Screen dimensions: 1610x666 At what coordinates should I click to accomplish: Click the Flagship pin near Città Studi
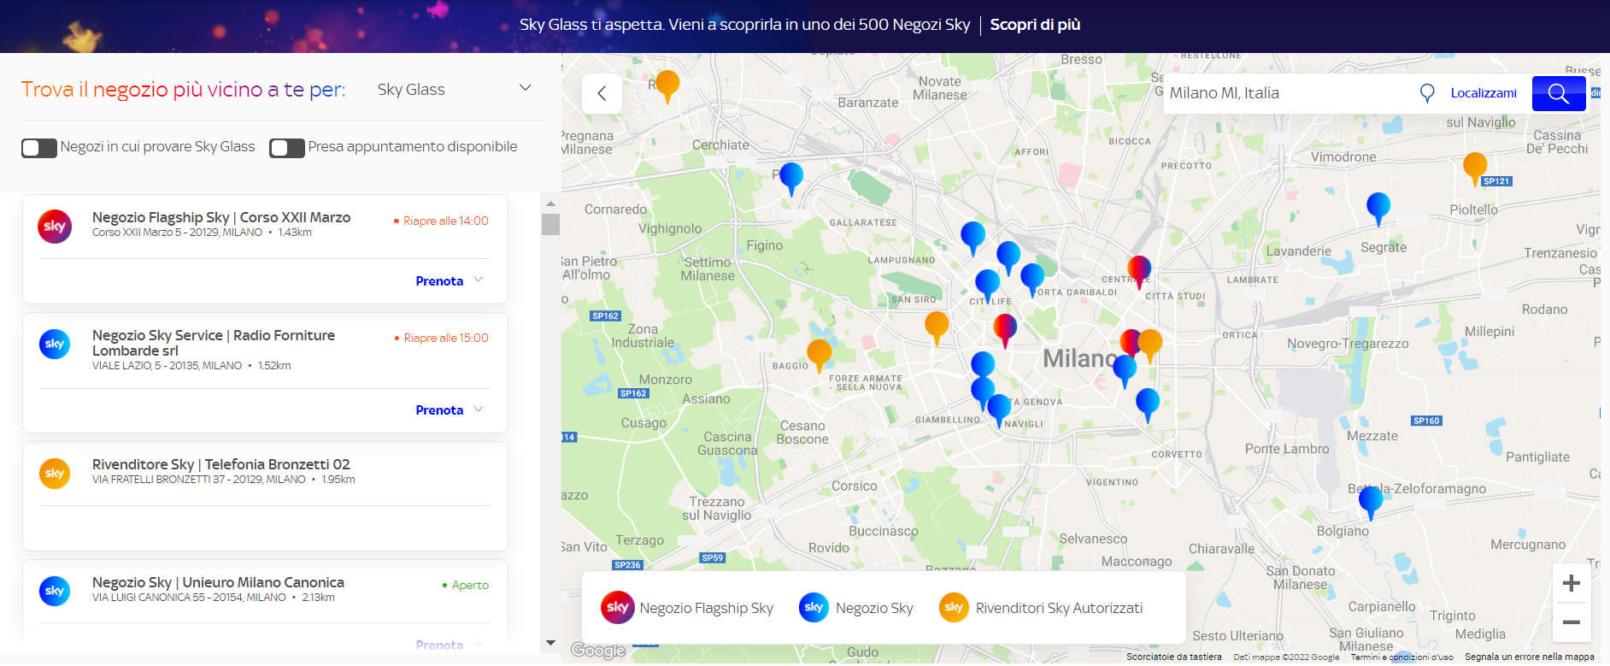[1138, 270]
